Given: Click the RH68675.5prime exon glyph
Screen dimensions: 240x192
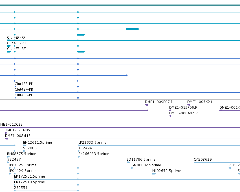Looking at the screenshot, I should (x=8, y=157).
